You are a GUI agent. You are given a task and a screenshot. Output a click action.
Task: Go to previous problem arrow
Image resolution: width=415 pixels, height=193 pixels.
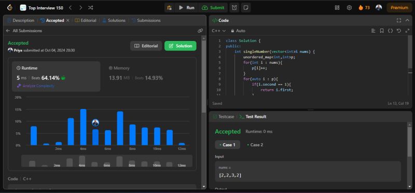coord(71,8)
